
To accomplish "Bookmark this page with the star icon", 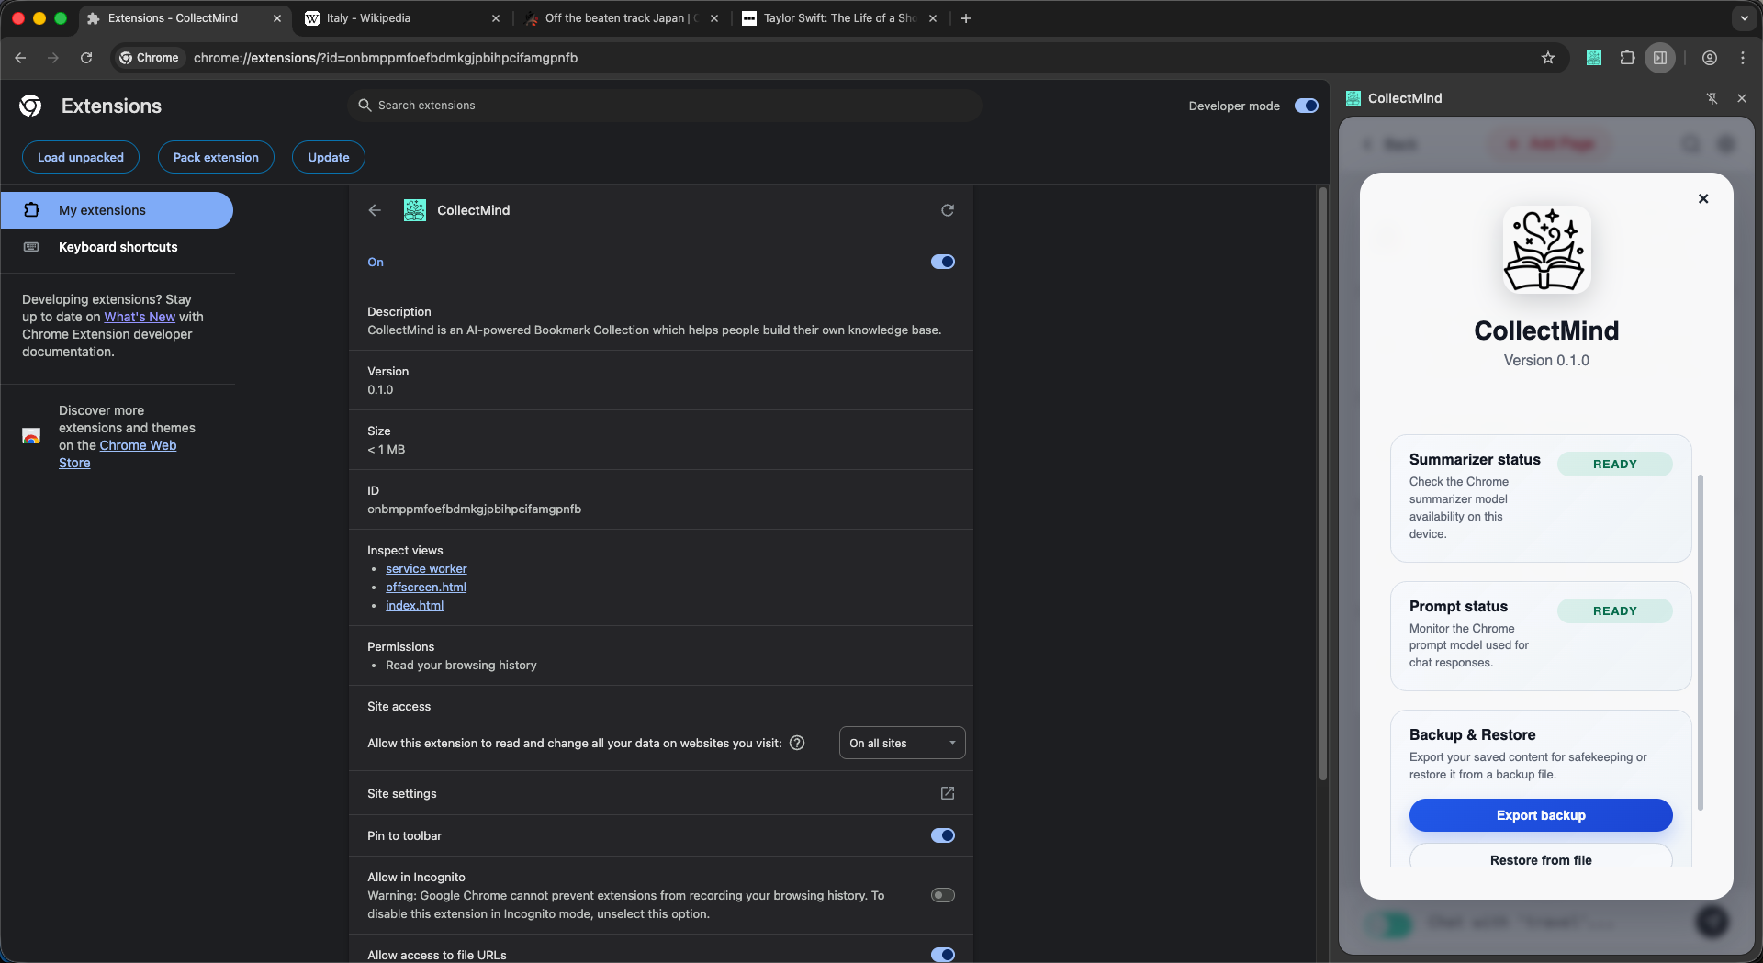I will tap(1548, 58).
